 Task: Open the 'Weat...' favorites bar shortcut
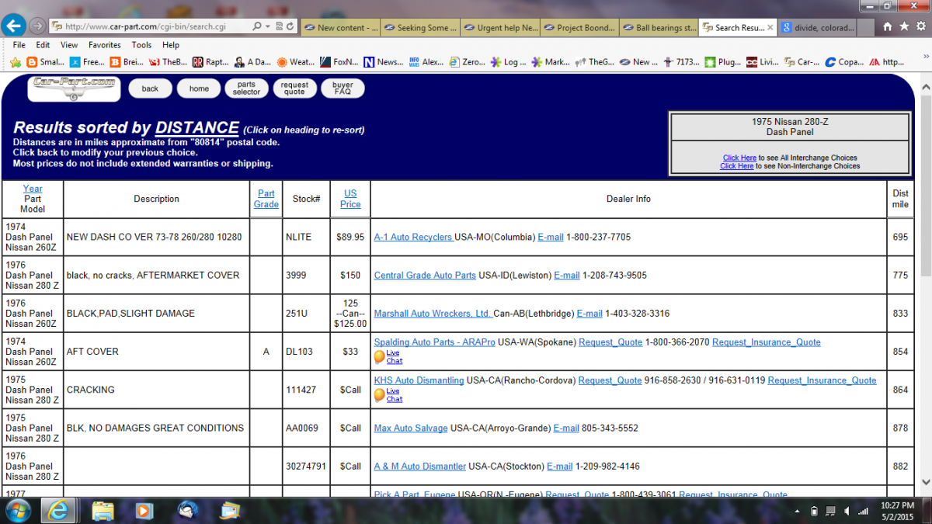(297, 62)
